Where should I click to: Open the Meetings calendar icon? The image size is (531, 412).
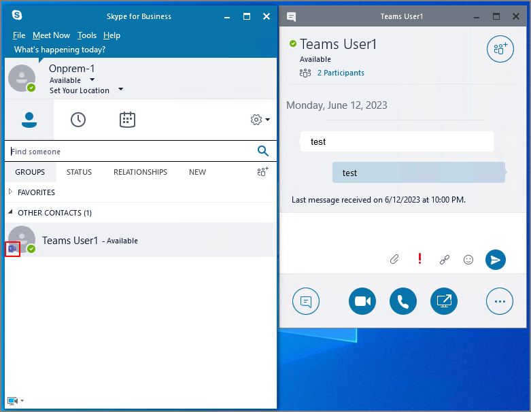[x=127, y=120]
